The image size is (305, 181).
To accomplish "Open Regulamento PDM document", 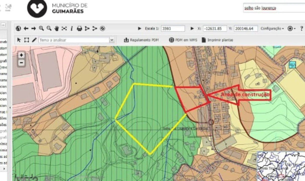I will pyautogui.click(x=141, y=40).
